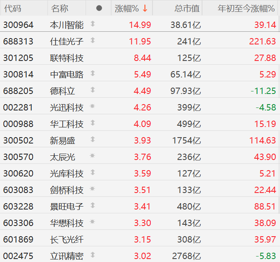This screenshot has width=280, height=262.
Task: Click the marker icon beside 光库科技
Action: click(92, 172)
